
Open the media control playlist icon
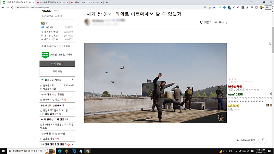click(x=252, y=8)
